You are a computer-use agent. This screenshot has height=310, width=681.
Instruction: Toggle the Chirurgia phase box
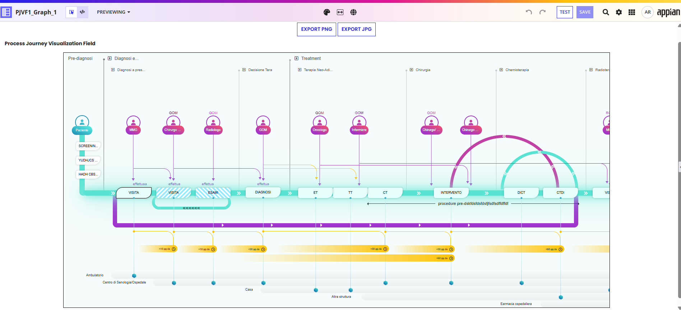(x=411, y=70)
